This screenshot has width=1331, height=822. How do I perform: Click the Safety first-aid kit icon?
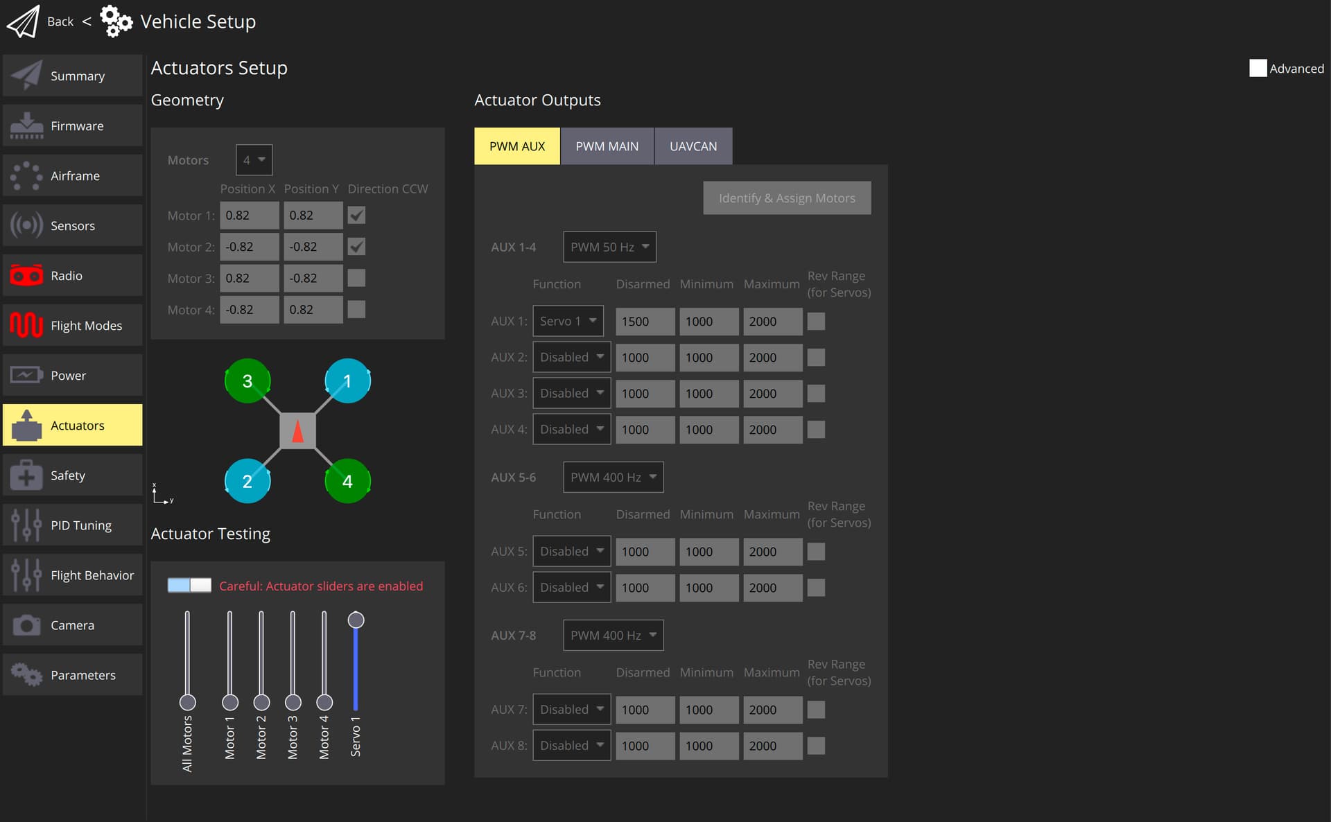coord(26,475)
